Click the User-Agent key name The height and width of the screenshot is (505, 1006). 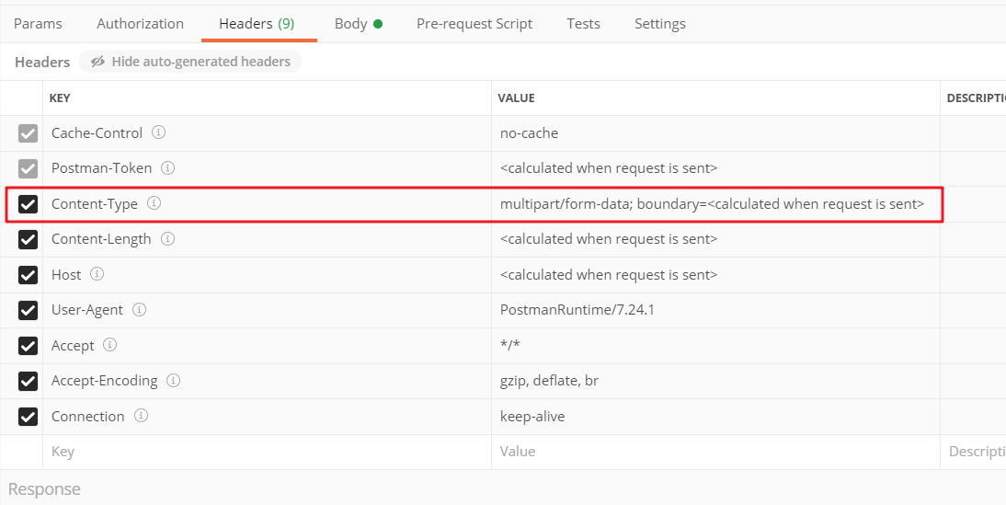pyautogui.click(x=86, y=310)
